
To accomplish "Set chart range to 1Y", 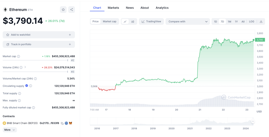I will [236, 22].
